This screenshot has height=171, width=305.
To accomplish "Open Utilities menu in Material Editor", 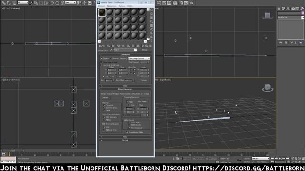I will click(x=130, y=6).
